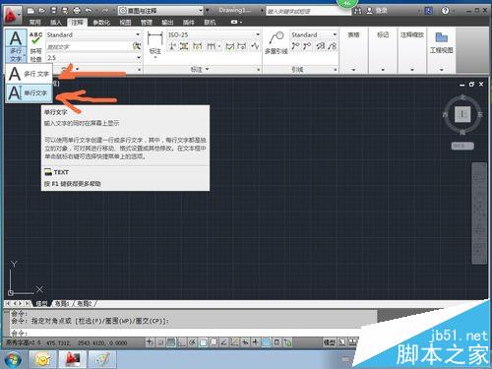Switch to the 插件 ribbon tab
This screenshot has height=369, width=492.
coord(189,22)
